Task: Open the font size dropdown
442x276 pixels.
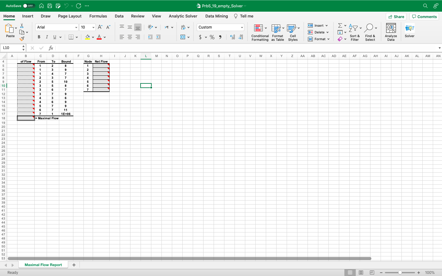Action: [93, 27]
